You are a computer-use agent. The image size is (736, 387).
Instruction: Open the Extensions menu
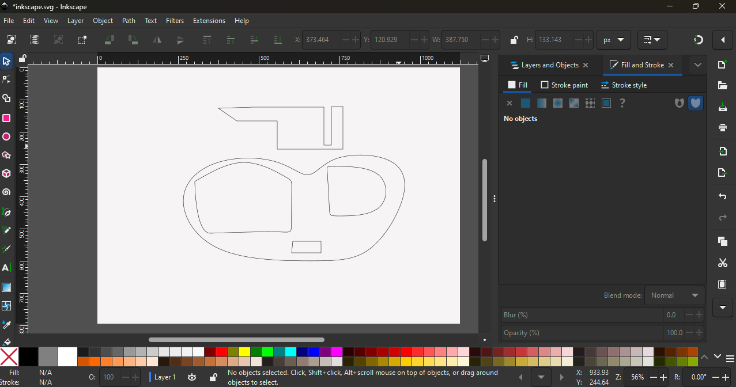click(x=209, y=21)
